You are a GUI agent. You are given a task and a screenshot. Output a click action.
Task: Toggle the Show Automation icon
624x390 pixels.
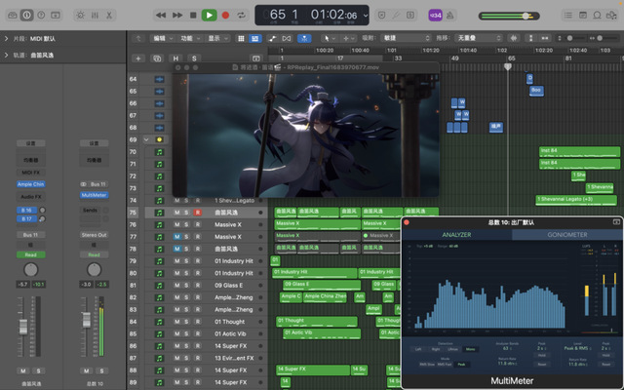click(x=273, y=38)
